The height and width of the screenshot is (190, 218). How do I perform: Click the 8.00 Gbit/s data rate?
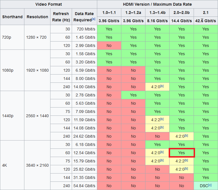click(84, 79)
